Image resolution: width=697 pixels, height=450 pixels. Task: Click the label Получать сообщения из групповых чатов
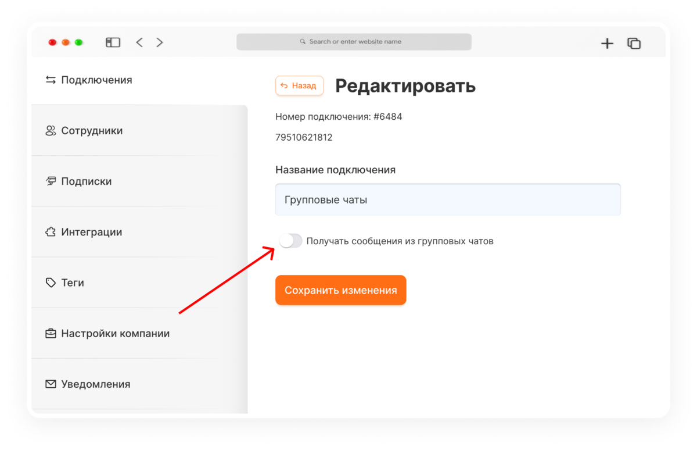[400, 241]
